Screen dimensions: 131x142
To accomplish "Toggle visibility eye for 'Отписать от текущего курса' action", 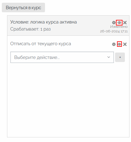I will (119, 44).
